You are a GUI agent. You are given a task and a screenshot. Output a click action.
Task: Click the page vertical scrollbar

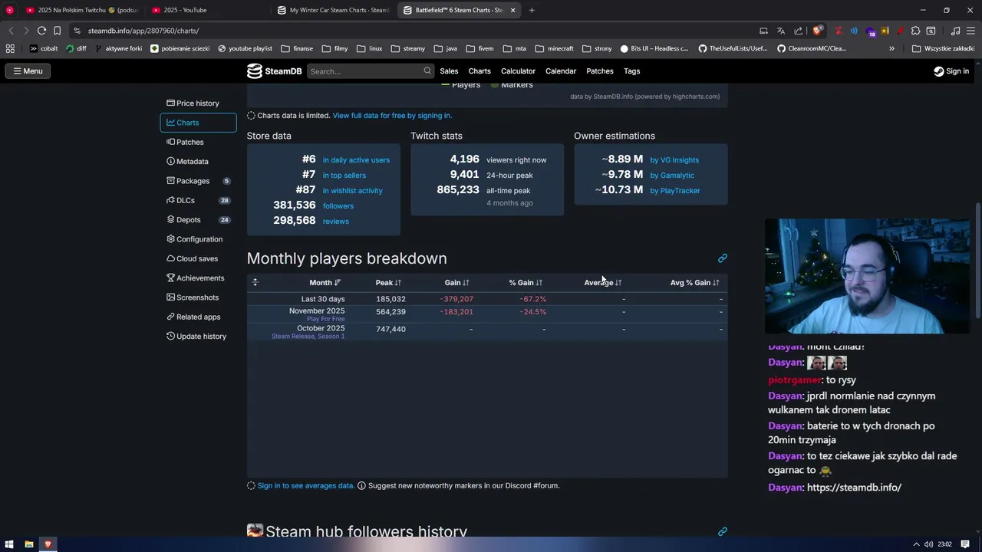[977, 261]
